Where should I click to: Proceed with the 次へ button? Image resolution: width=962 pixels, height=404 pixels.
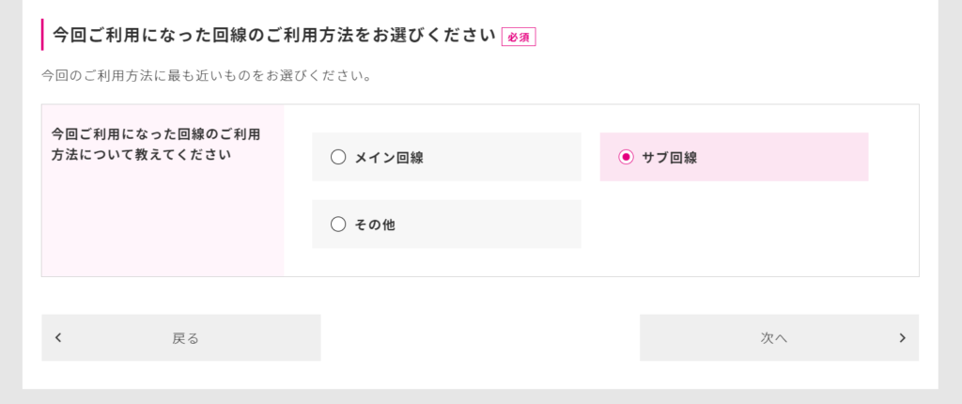click(779, 337)
